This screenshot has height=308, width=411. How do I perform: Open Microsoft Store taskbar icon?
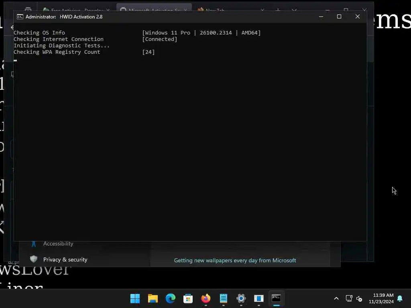point(188,298)
